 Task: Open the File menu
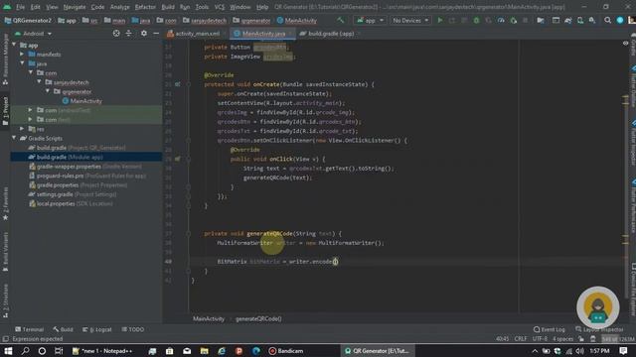[x=20, y=7]
